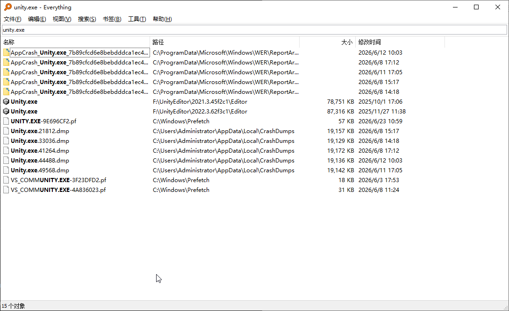The height and width of the screenshot is (311, 509).
Task: Sort by the 路径 column header
Action: (225, 42)
